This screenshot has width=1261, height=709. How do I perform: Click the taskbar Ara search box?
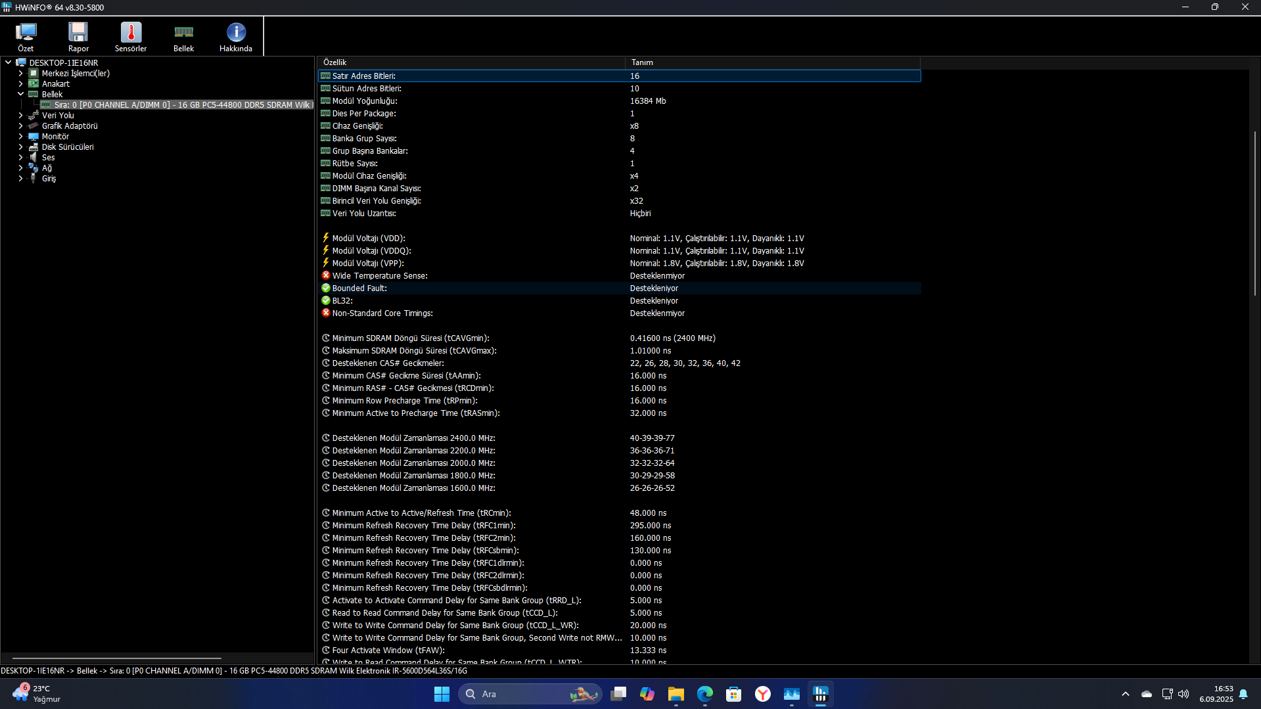tap(530, 694)
